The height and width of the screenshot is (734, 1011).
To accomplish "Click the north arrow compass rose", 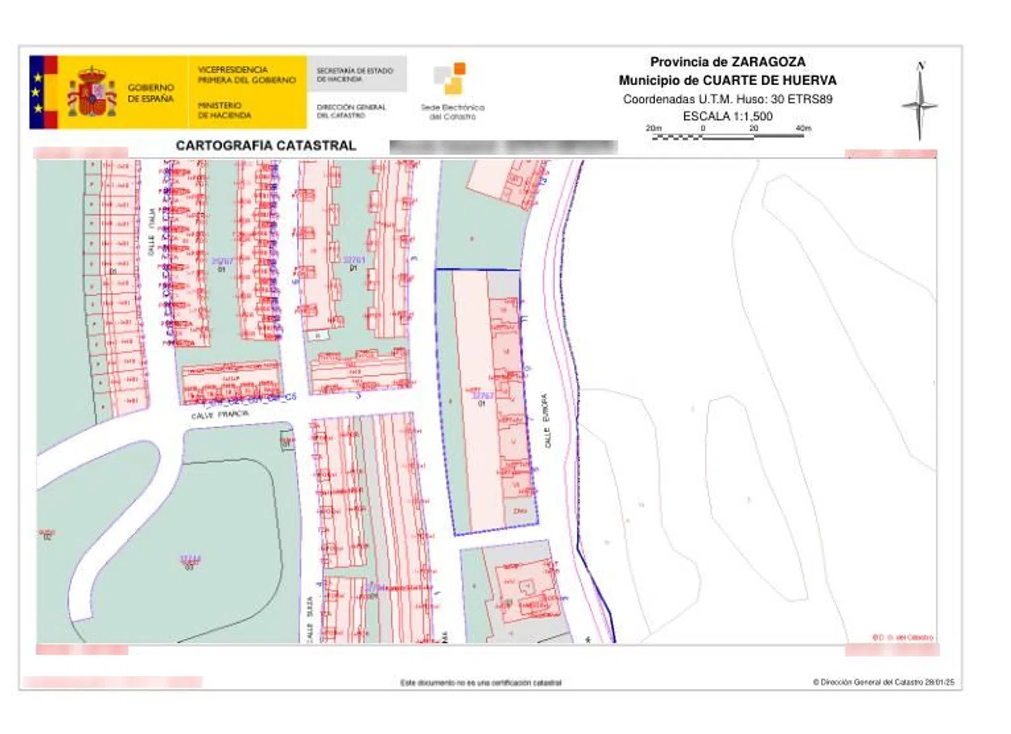I will pyautogui.click(x=919, y=102).
